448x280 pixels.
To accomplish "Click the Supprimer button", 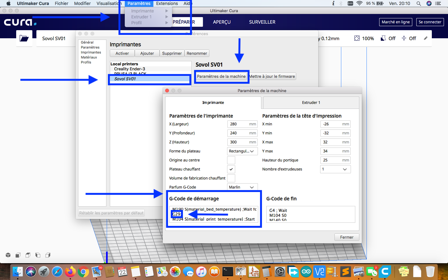I will coord(172,54).
